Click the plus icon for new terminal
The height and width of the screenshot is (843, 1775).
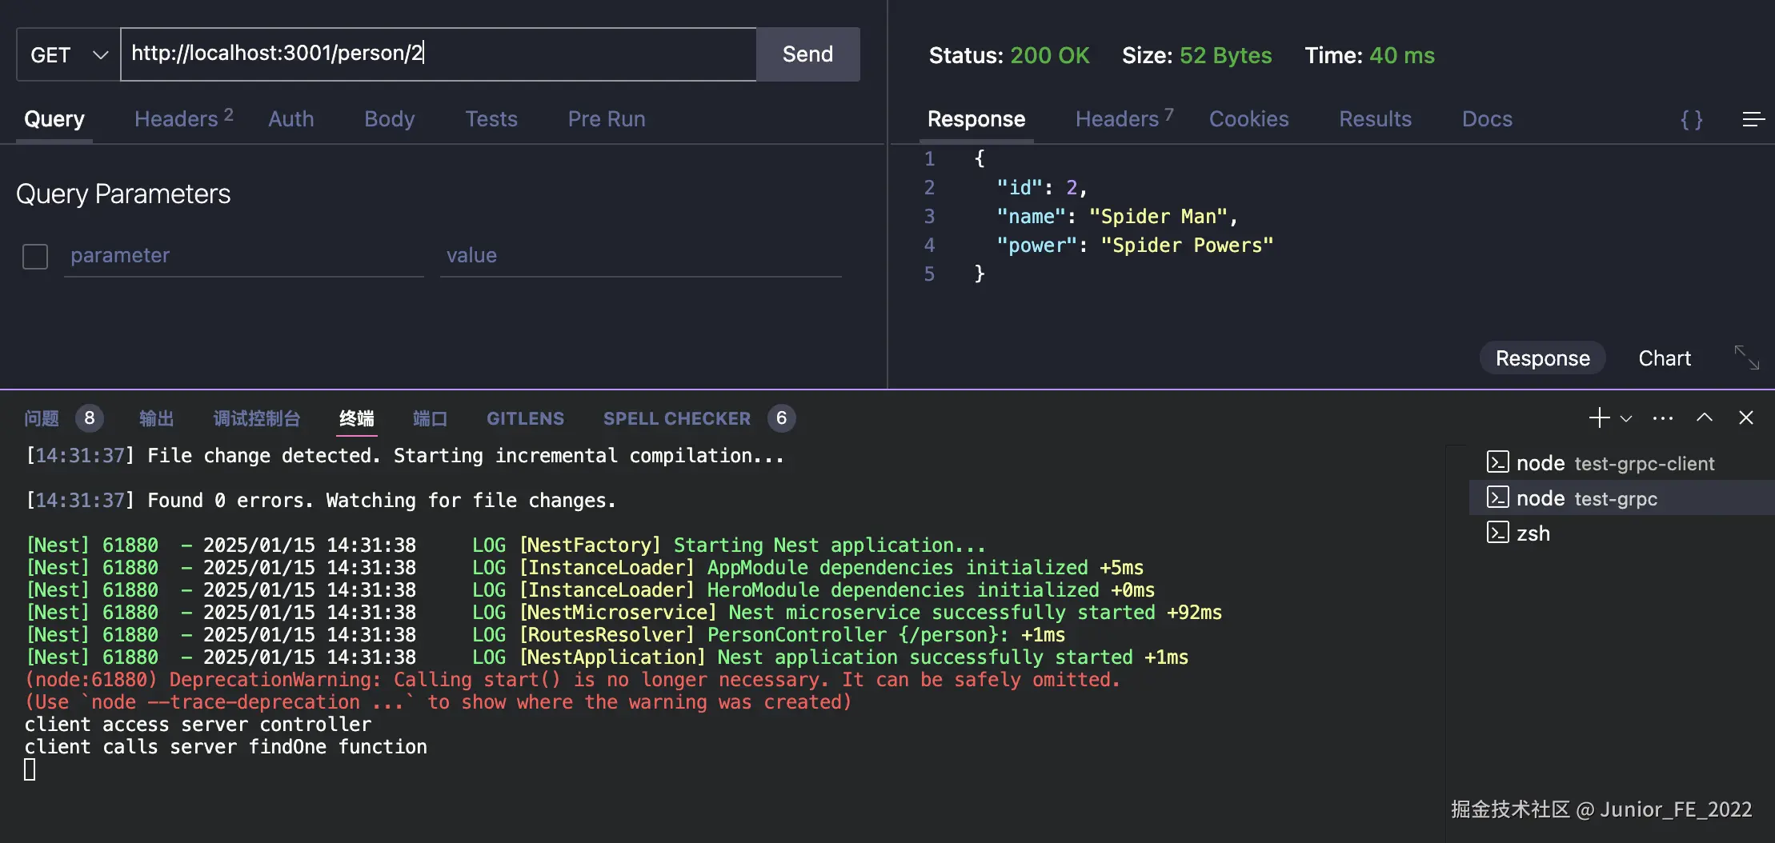coord(1598,418)
